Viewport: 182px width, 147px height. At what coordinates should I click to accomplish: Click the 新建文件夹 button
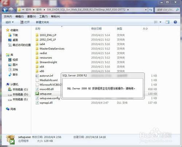pos(43,22)
